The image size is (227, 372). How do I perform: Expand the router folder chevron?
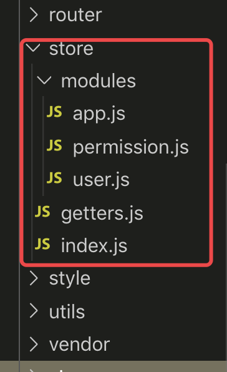click(34, 15)
